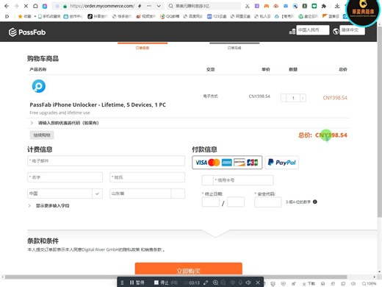This screenshot has width=382, height=287.
Task: Click the last name input field
Action: click(x=147, y=177)
